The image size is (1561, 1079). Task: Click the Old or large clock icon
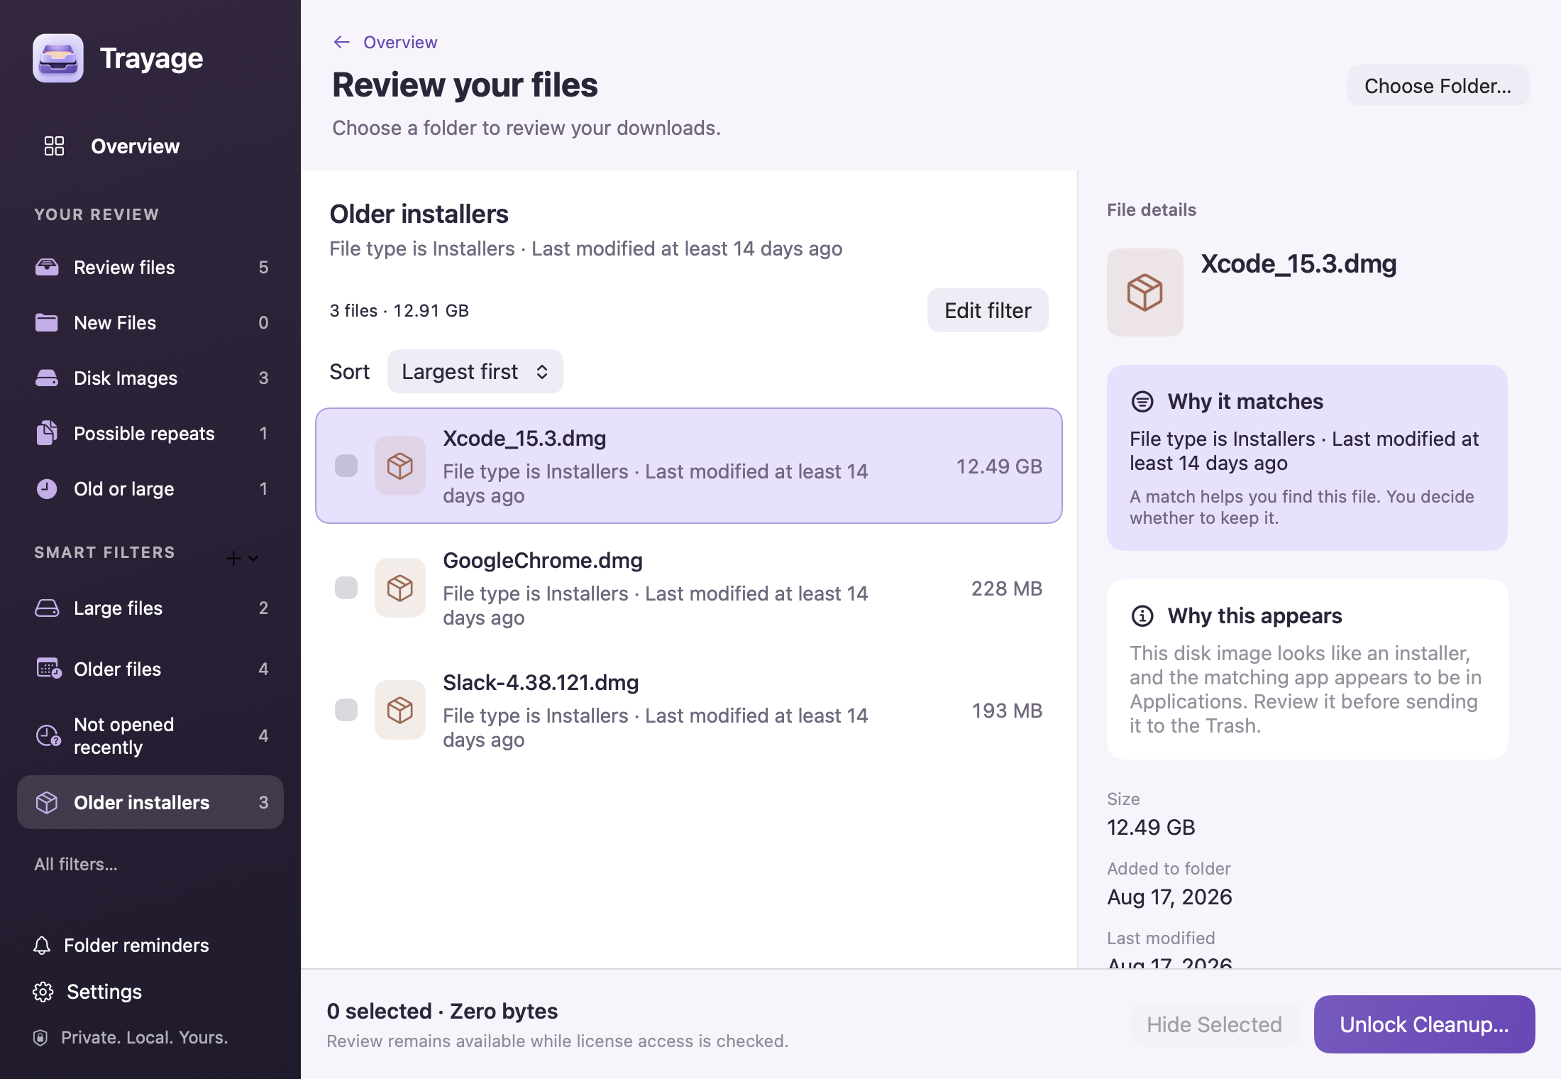47,488
